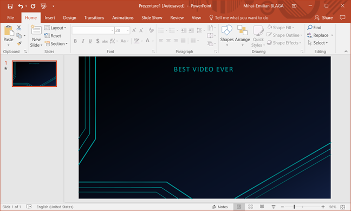Open the Animations tab
This screenshot has height=211, width=351.
[122, 18]
